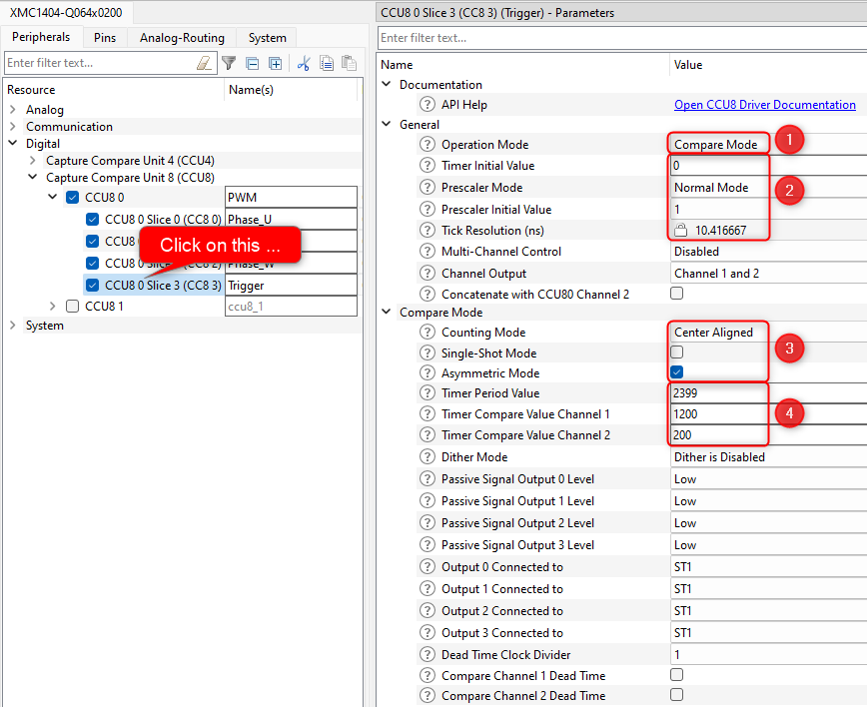Expand all tree nodes using plus icon

point(275,63)
